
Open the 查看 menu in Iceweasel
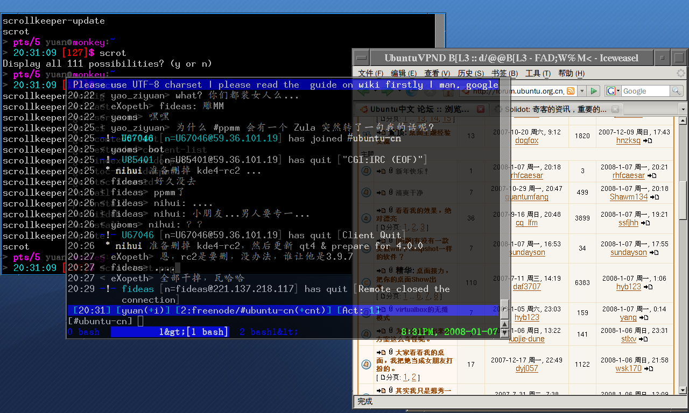pos(437,73)
